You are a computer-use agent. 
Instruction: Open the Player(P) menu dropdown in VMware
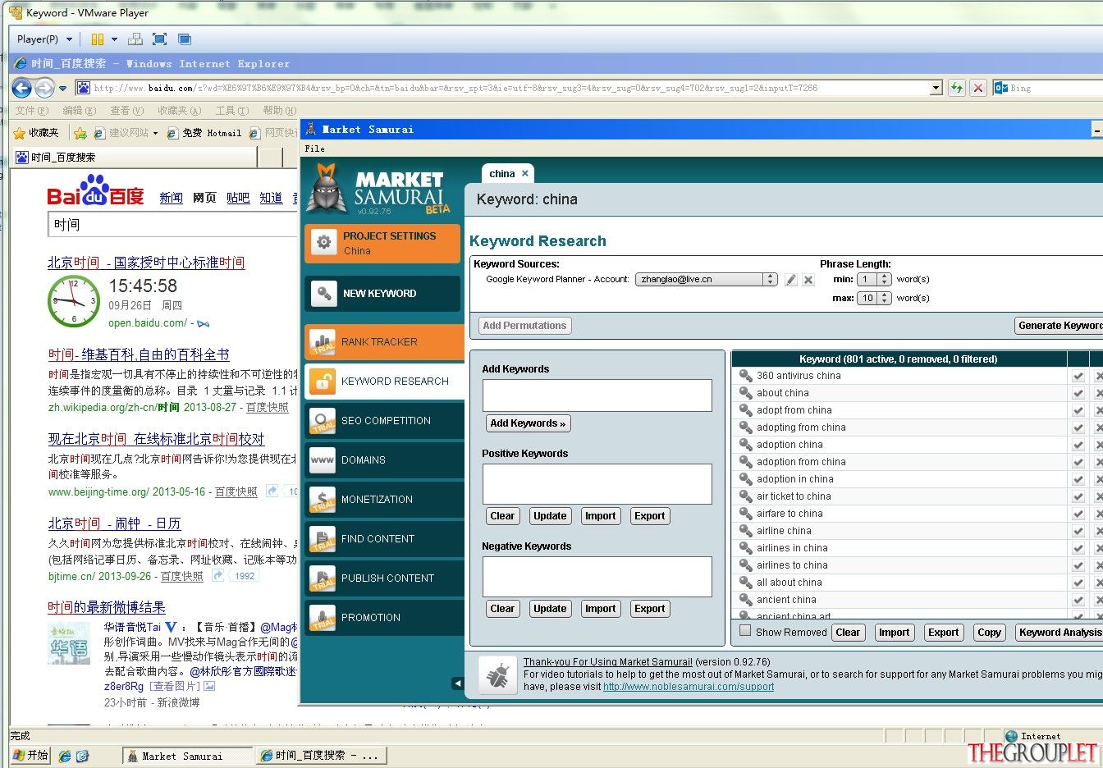click(45, 39)
